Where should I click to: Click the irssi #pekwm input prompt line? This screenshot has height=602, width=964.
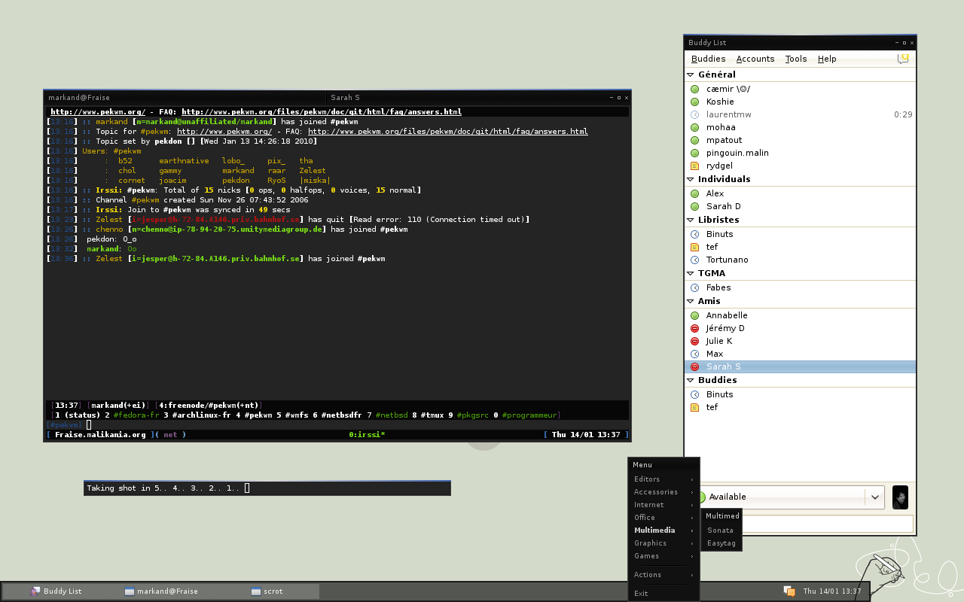tap(337, 424)
